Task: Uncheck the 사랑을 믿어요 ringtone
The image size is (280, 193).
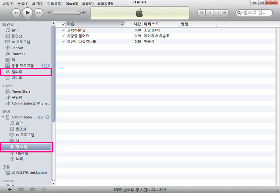Action: click(x=63, y=36)
